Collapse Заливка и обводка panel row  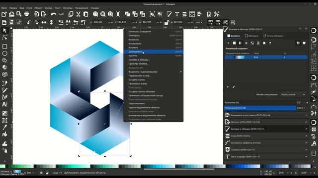pyautogui.click(x=266, y=129)
